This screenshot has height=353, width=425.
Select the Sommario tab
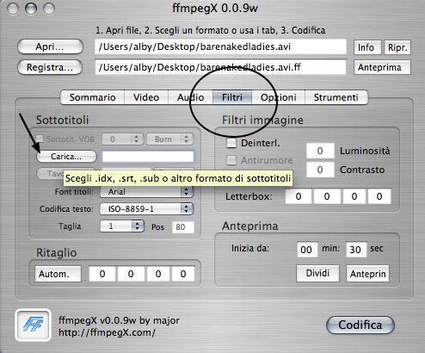tap(92, 97)
